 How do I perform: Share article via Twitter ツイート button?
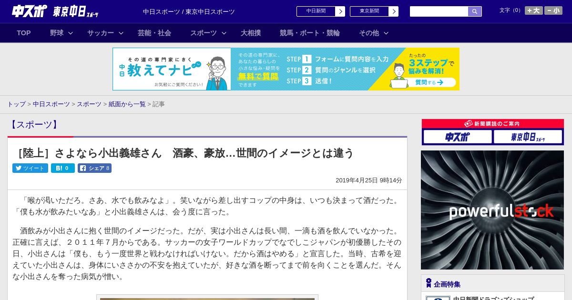point(30,168)
